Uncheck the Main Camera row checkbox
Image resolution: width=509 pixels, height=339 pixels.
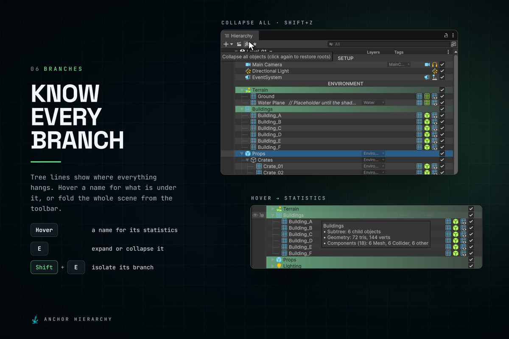(x=442, y=65)
